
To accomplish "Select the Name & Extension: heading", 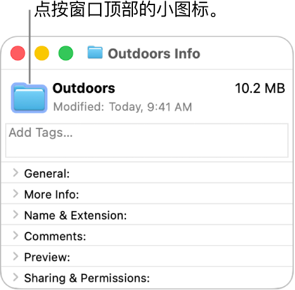I will click(x=75, y=215).
